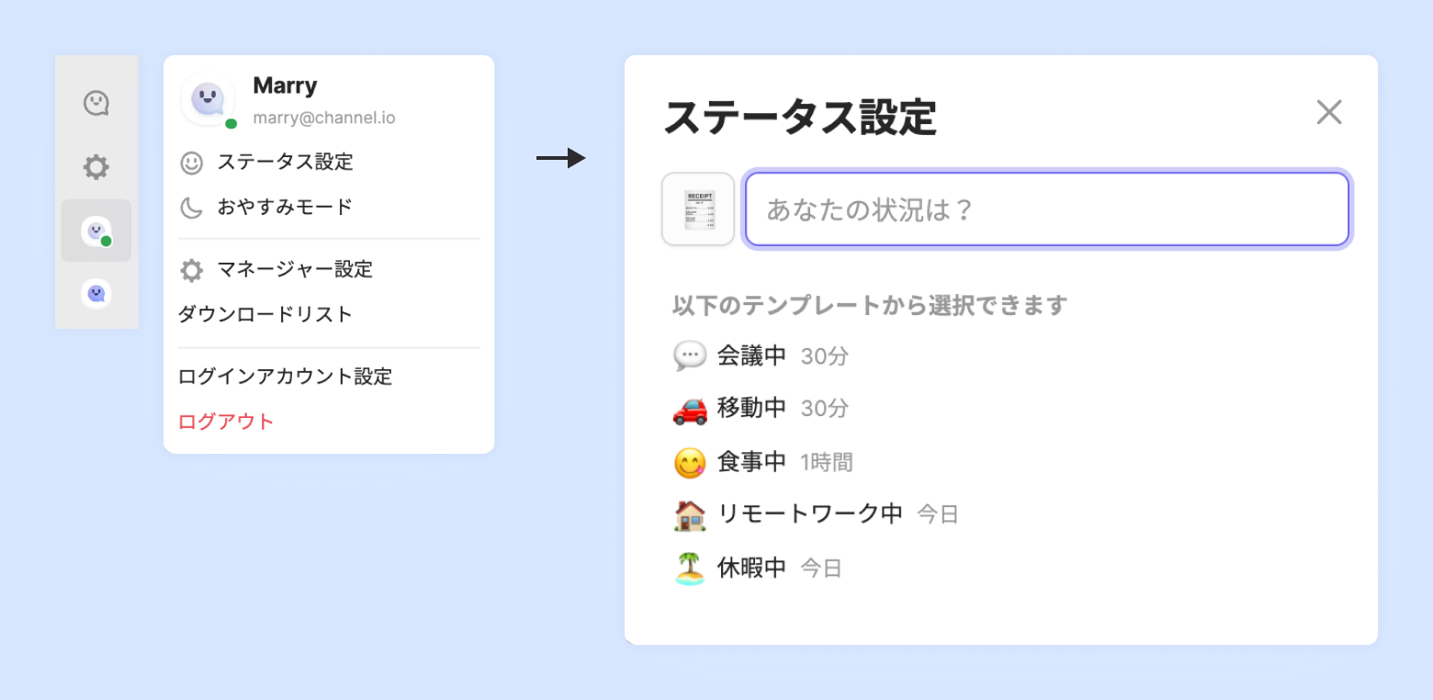Select the profile avatar with green status dot

[x=96, y=231]
